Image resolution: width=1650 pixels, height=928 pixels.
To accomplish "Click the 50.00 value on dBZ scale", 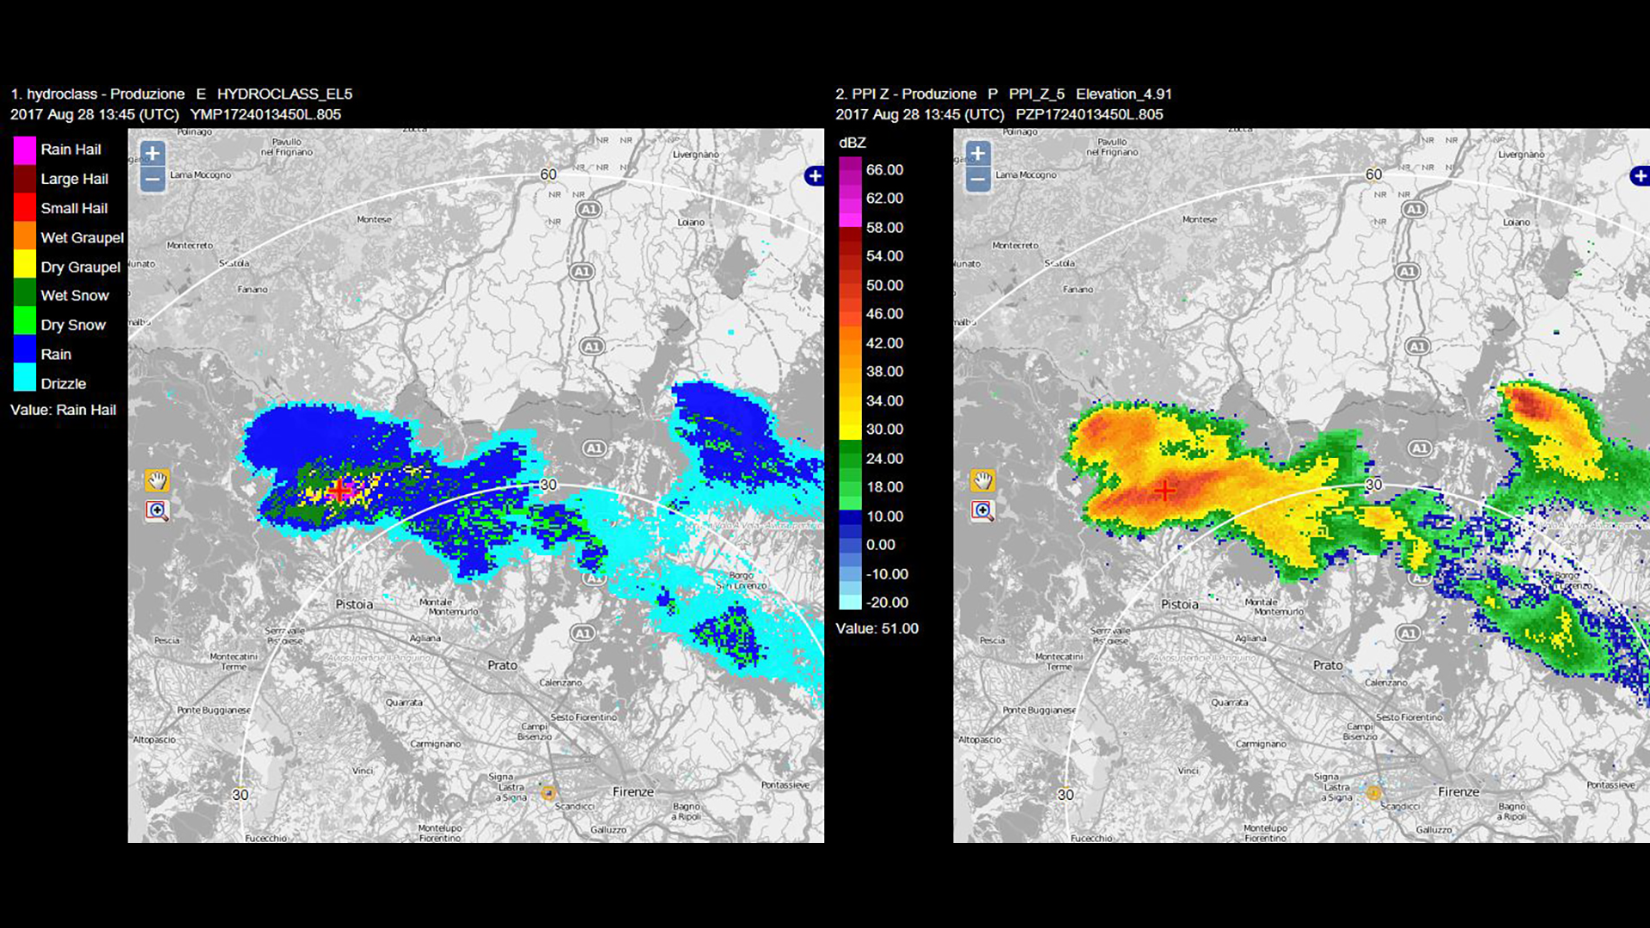I will tap(884, 285).
